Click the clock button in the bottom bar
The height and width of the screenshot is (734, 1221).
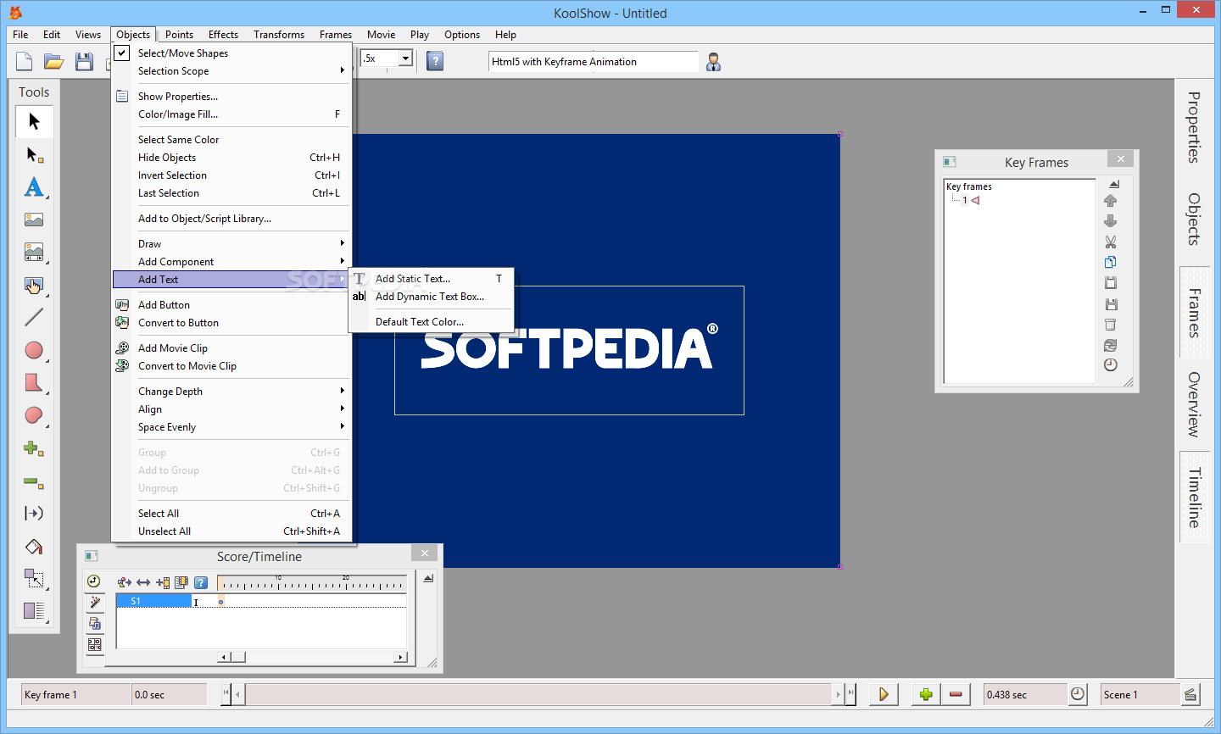pyautogui.click(x=1078, y=694)
